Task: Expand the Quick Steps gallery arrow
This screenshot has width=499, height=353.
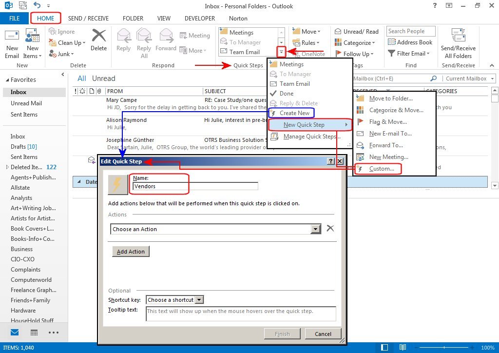Action: [x=281, y=52]
